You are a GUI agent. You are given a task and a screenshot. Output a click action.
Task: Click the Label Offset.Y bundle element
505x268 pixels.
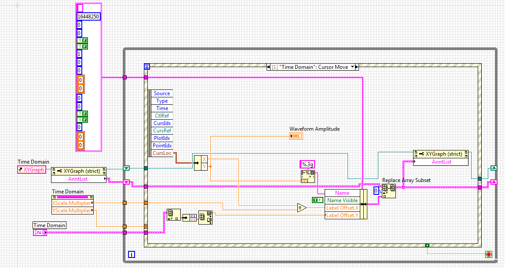(342, 215)
